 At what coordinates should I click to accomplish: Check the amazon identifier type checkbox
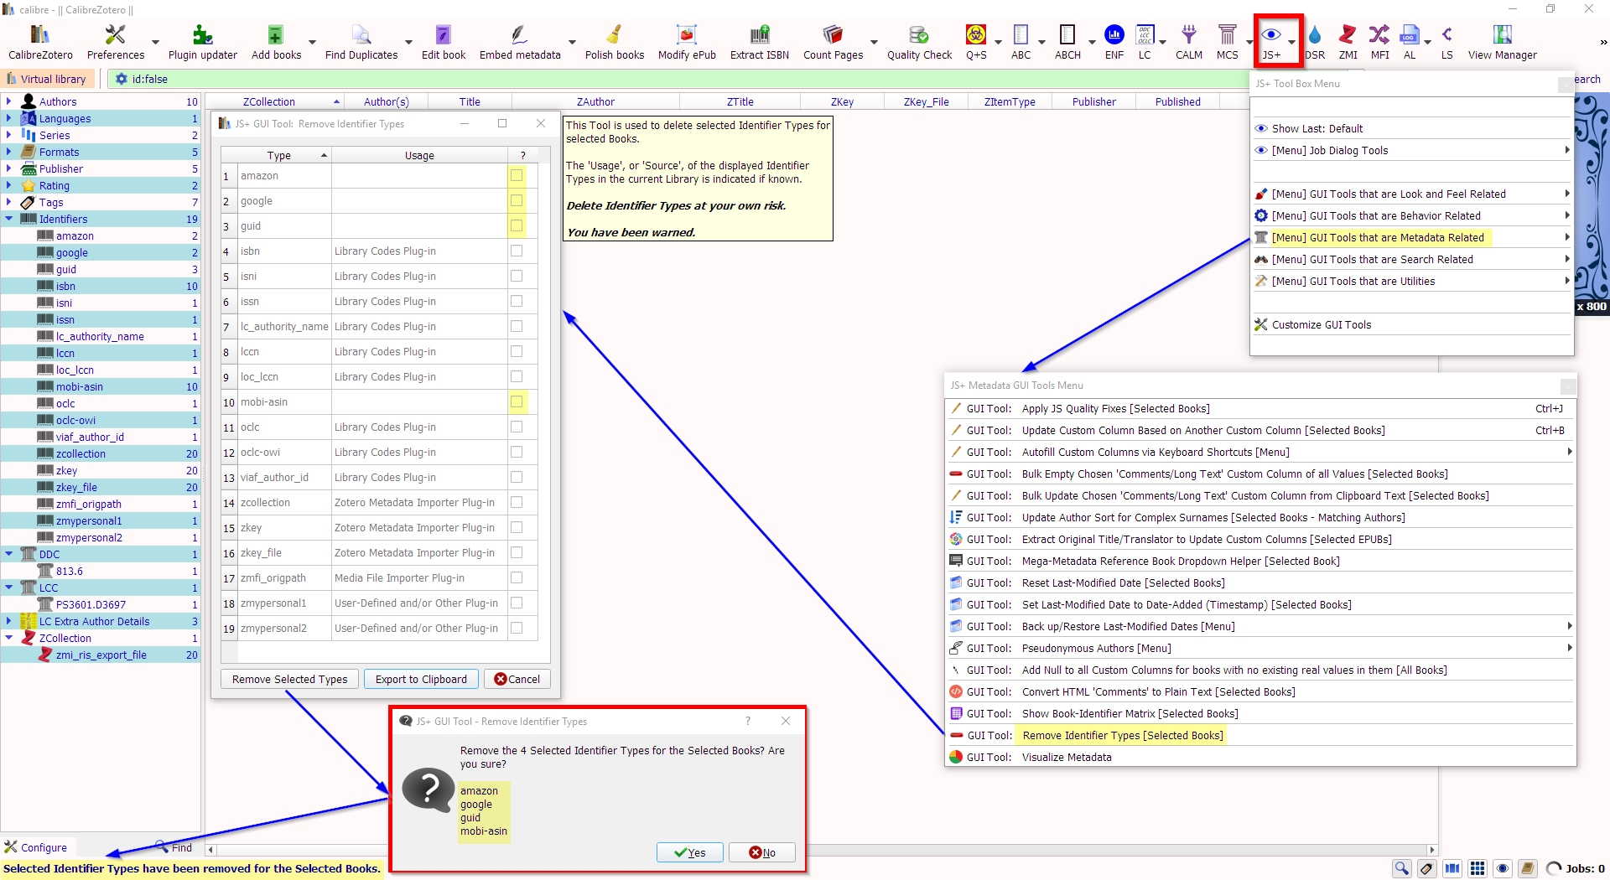tap(517, 175)
